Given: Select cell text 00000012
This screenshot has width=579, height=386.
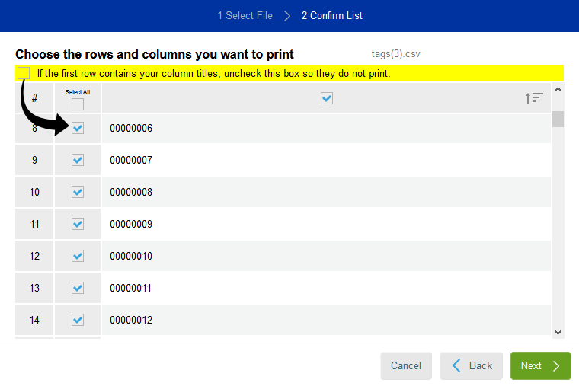Looking at the screenshot, I should pos(131,320).
